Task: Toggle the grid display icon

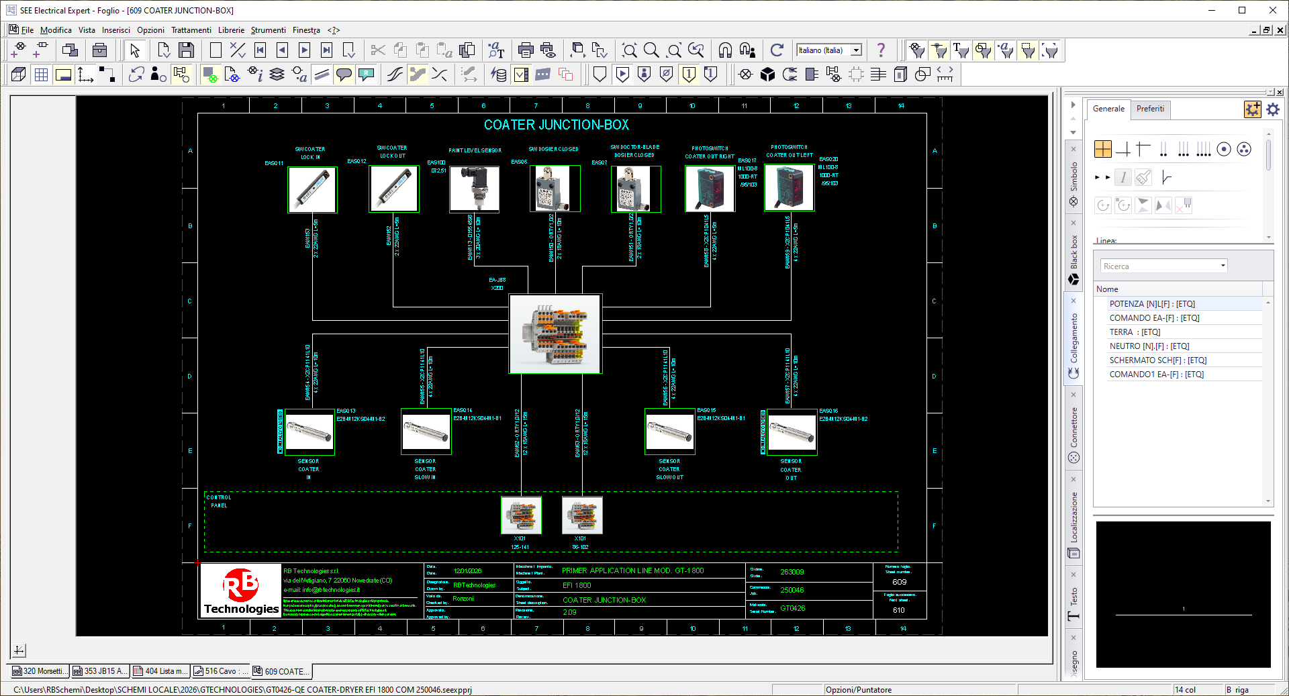Action: [x=41, y=74]
